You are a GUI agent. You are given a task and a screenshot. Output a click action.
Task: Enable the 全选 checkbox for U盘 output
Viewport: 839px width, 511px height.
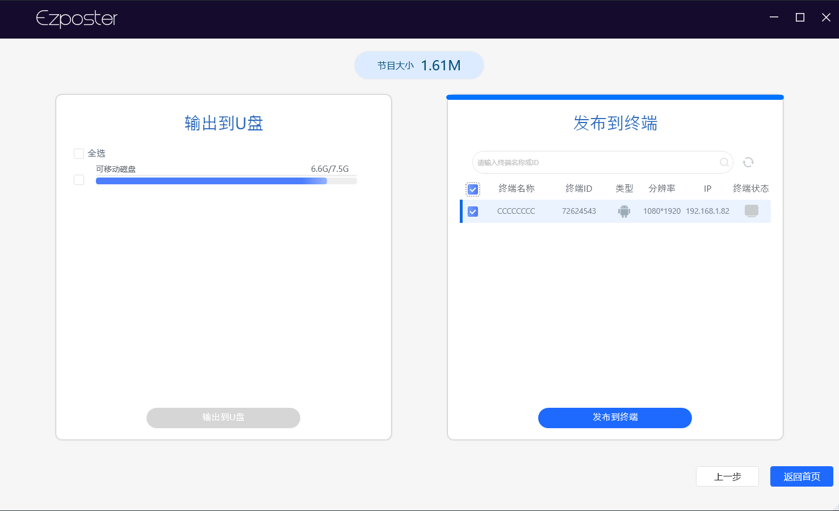coord(79,153)
